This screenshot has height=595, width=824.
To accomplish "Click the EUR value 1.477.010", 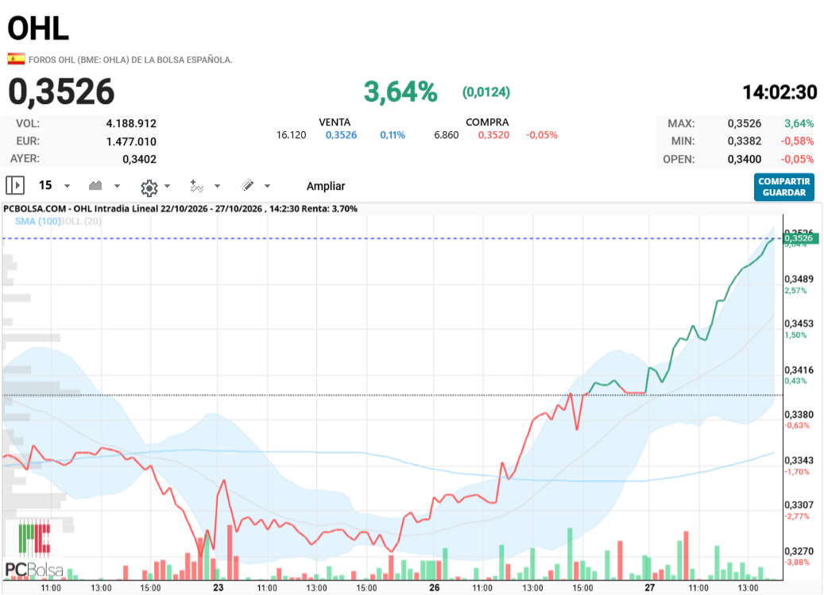I will tap(131, 141).
